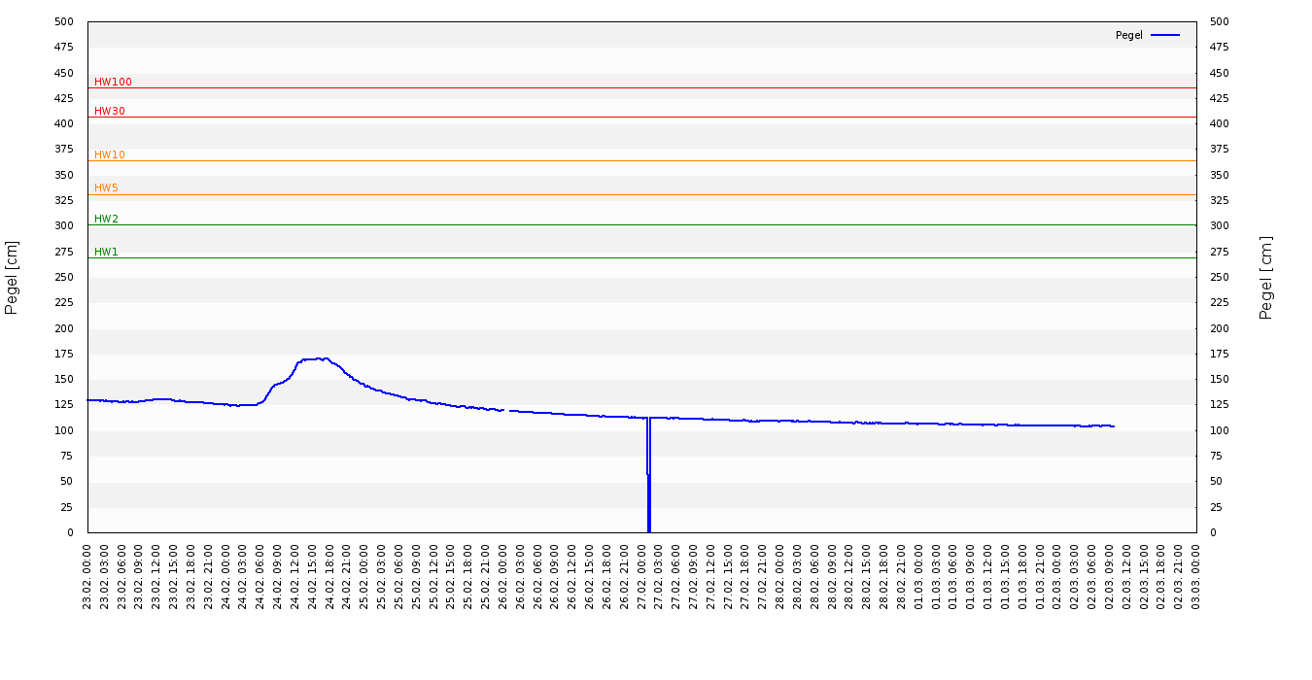Select the HW30 threshold label
1312x680 pixels.
click(109, 112)
